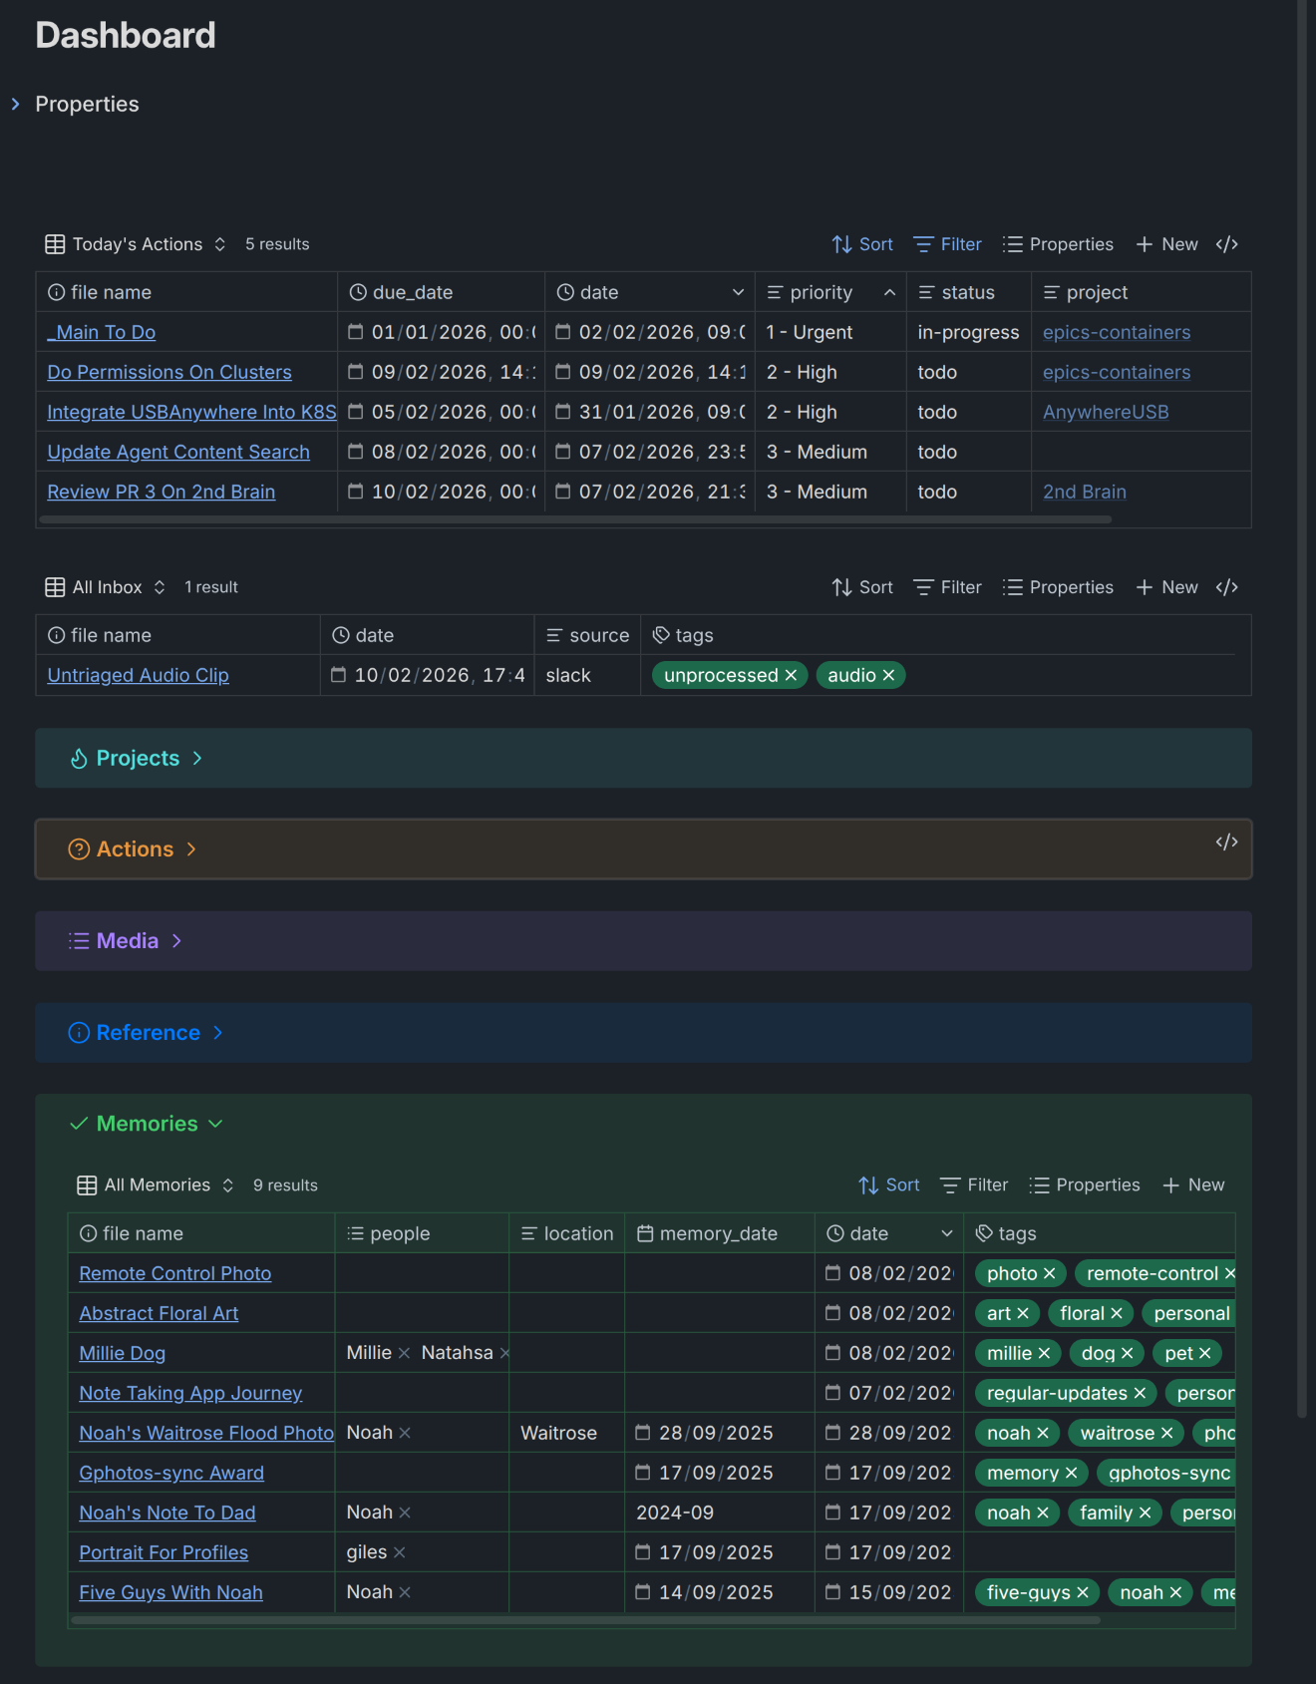The height and width of the screenshot is (1684, 1316).
Task: Filter the All Memories table
Action: 974,1184
